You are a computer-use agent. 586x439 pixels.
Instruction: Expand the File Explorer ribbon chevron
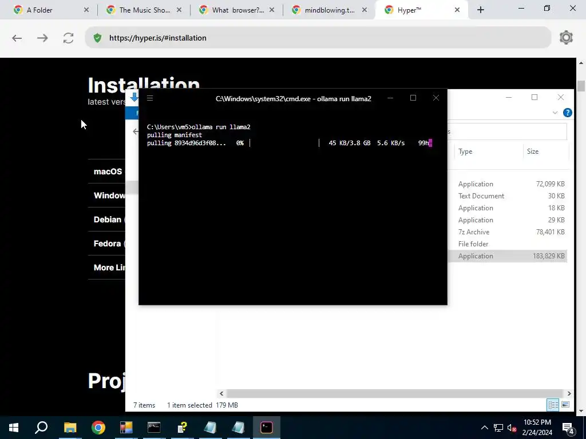pos(555,113)
